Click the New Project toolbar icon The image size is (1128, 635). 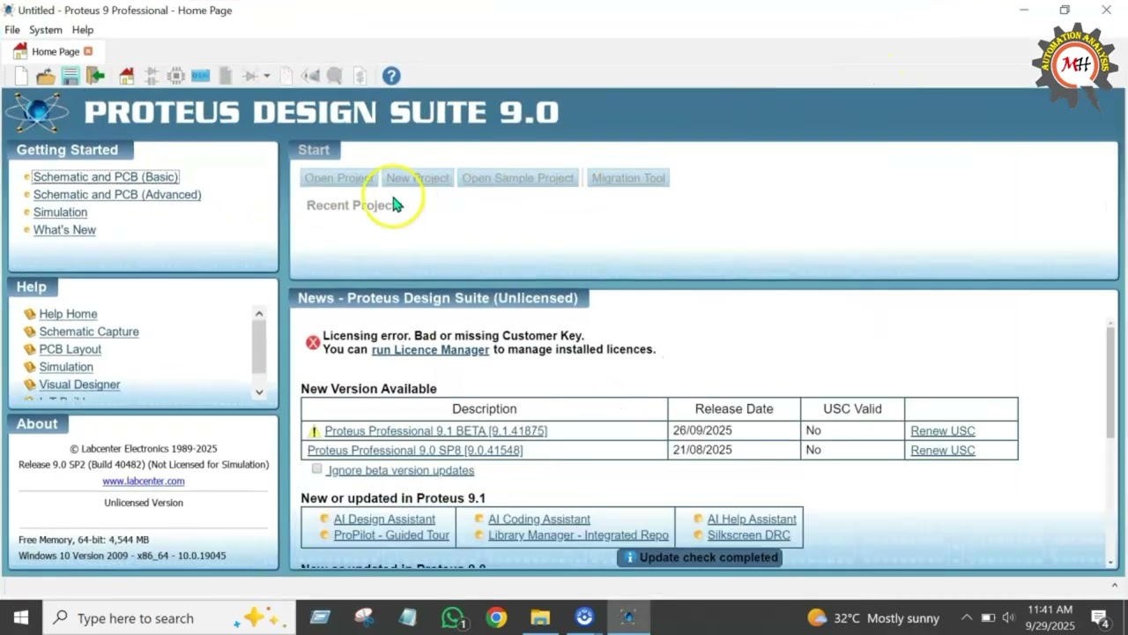[21, 77]
